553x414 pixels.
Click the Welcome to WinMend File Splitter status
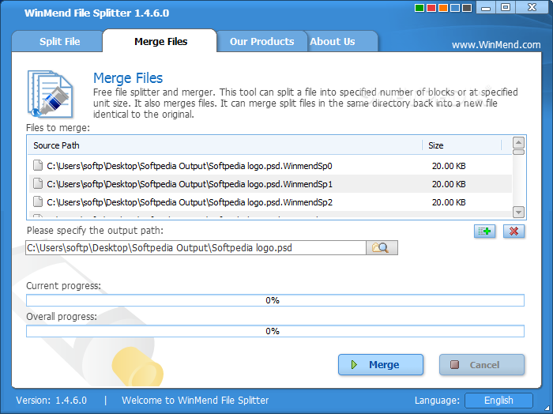pos(195,401)
